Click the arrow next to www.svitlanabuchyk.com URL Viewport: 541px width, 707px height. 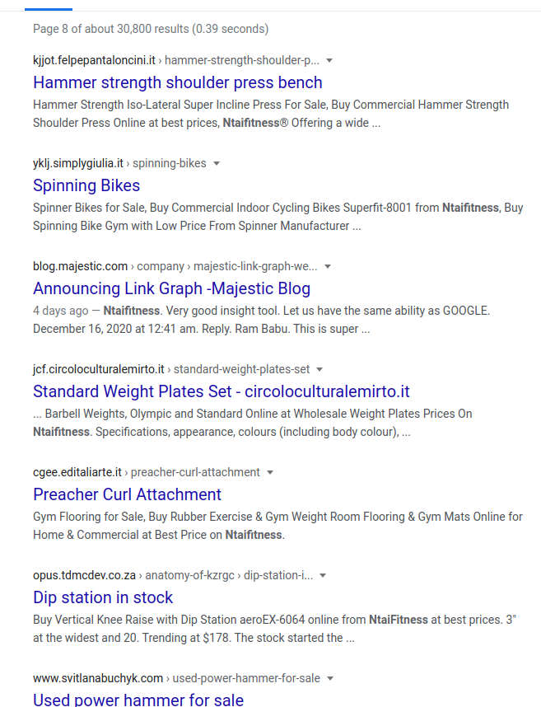click(330, 679)
